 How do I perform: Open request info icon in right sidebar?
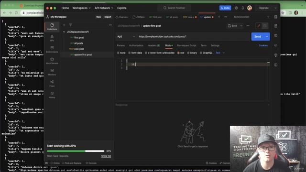275,65
